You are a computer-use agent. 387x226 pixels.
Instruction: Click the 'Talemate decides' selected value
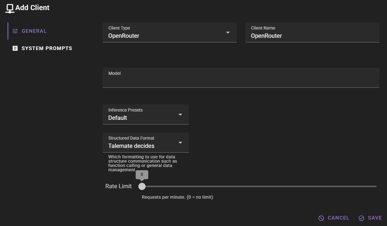coord(131,146)
